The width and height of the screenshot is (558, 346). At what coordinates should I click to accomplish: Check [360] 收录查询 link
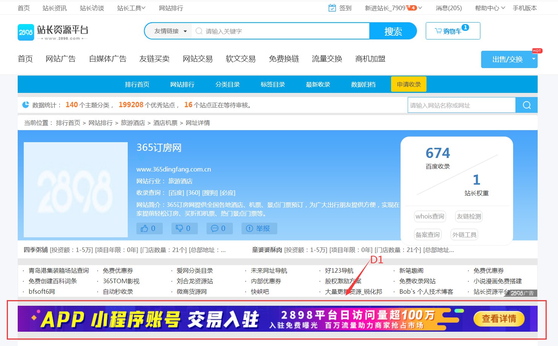(193, 193)
